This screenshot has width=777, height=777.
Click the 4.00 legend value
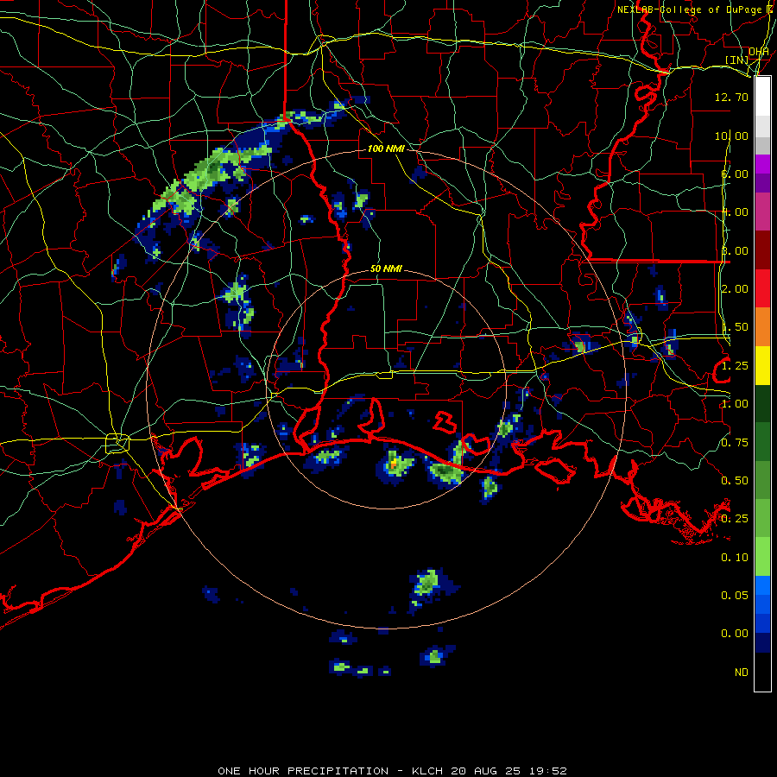[735, 212]
